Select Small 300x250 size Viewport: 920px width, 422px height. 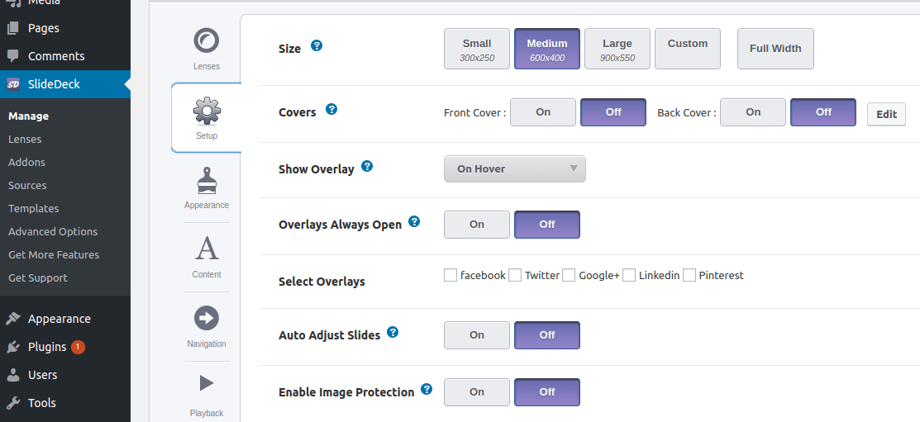coord(476,49)
